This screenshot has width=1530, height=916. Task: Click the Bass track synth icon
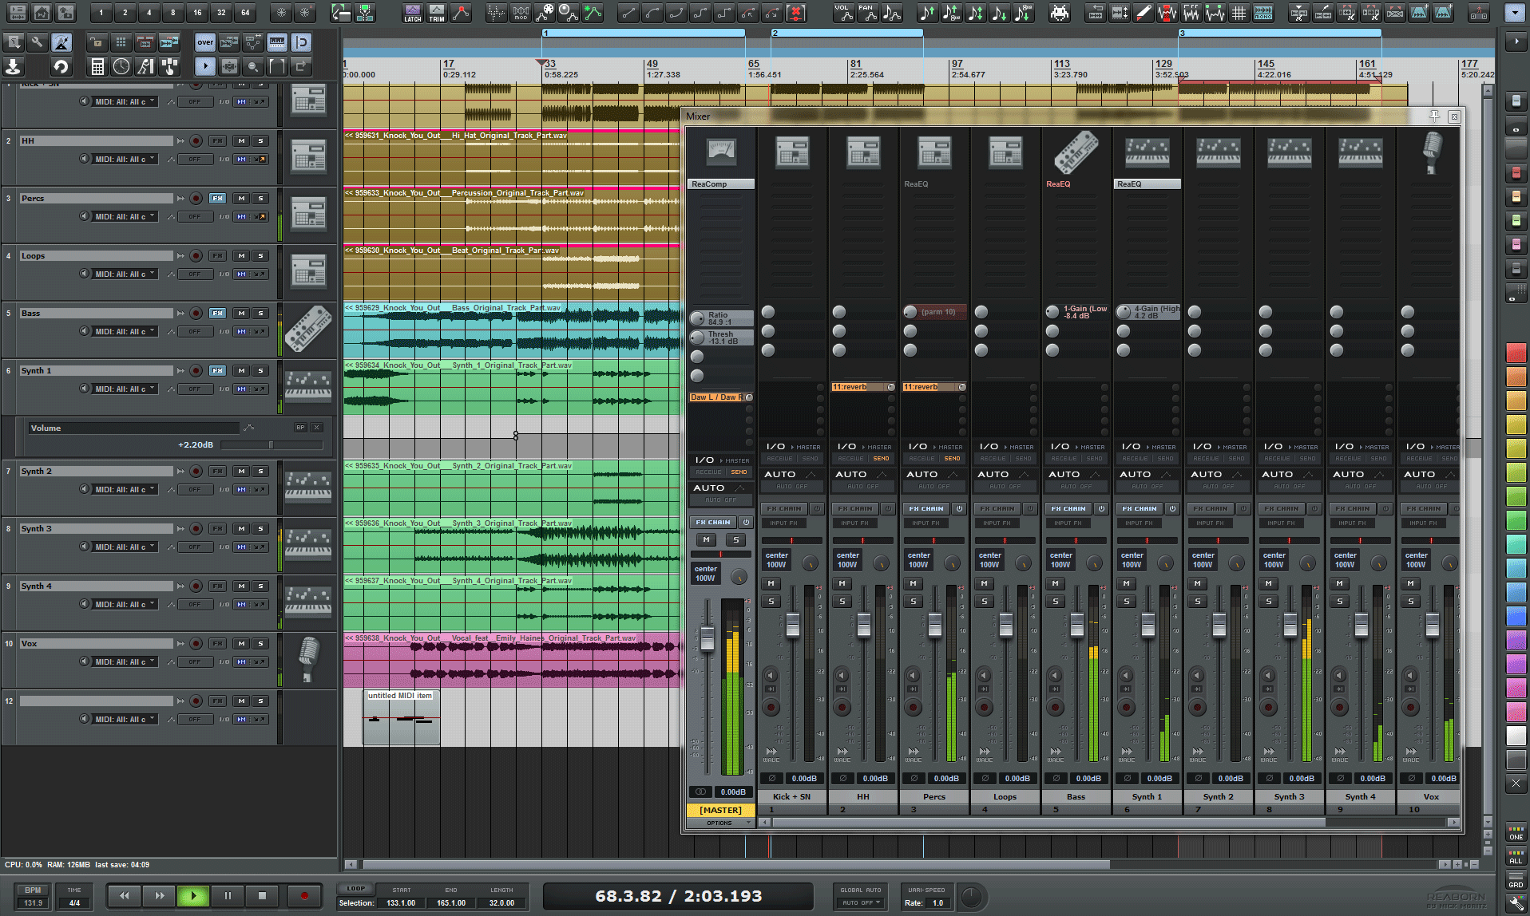[308, 329]
